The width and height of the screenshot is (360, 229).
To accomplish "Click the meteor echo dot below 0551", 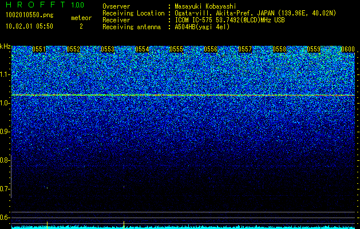I will click(47, 188).
